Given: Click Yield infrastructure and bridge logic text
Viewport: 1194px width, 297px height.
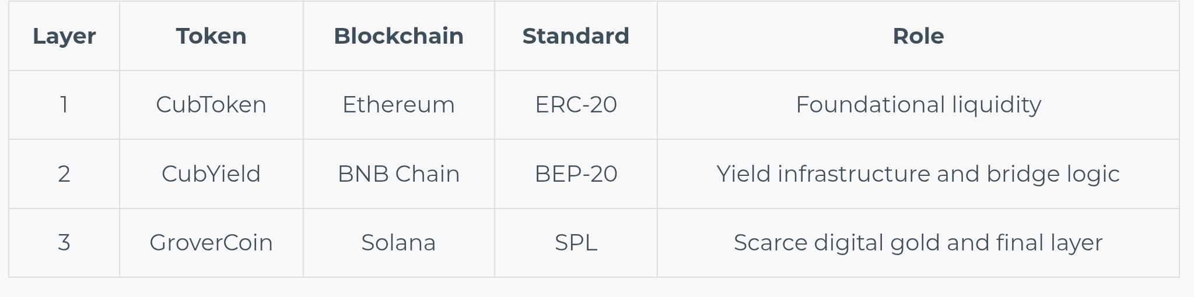Looking at the screenshot, I should pos(918,174).
